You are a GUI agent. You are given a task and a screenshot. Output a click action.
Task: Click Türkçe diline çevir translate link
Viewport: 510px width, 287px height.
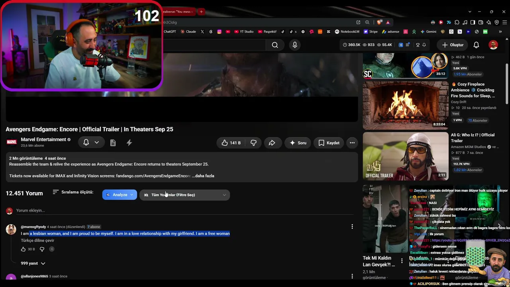click(37, 240)
